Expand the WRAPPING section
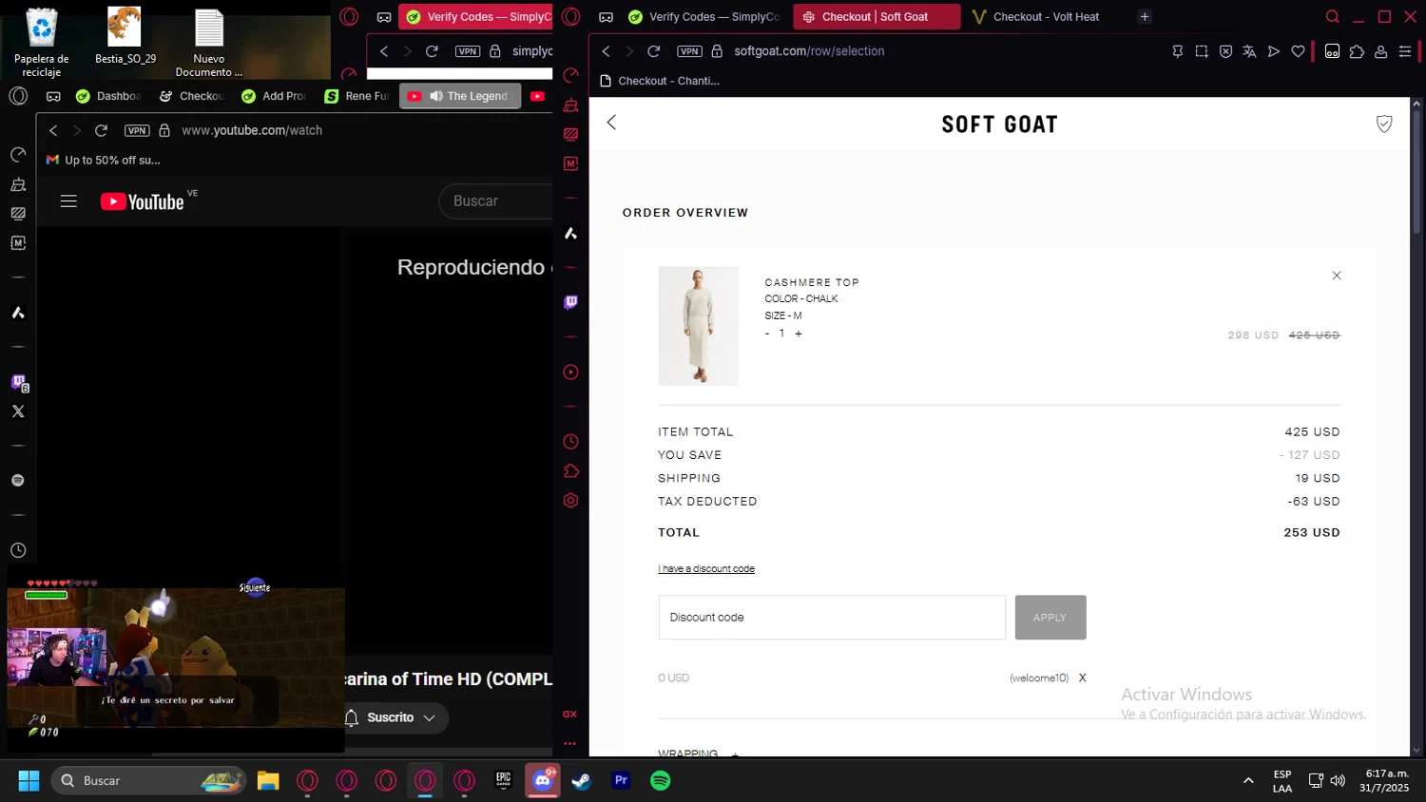This screenshot has height=802, width=1426. 735,754
